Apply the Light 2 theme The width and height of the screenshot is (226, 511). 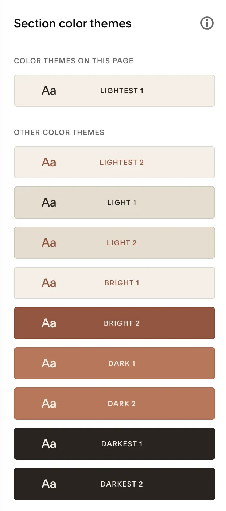coord(122,242)
